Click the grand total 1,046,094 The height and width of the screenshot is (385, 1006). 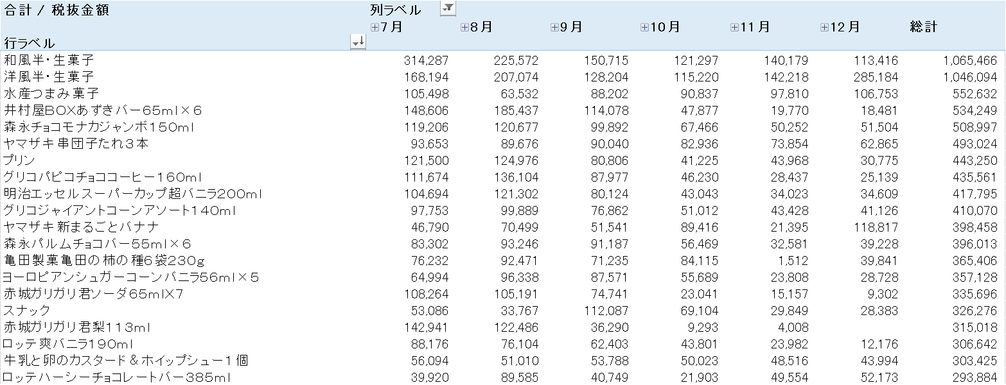pyautogui.click(x=971, y=77)
